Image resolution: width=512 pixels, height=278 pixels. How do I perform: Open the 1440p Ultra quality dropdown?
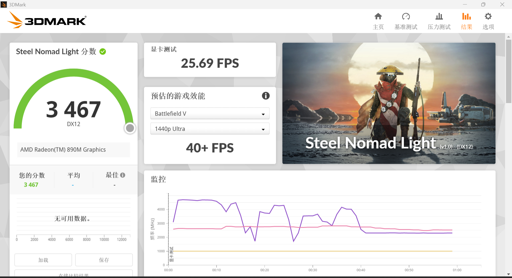(x=210, y=129)
